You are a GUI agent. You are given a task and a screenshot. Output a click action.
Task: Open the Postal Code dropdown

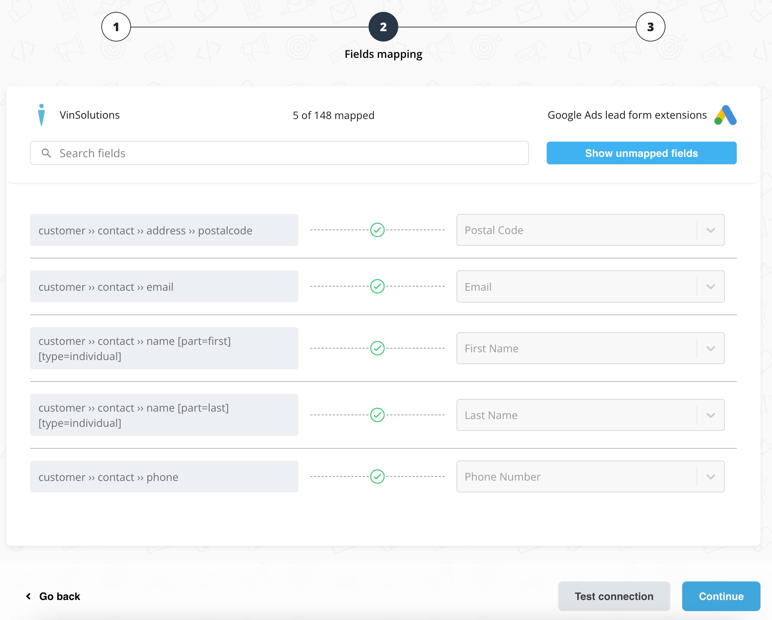click(x=590, y=230)
